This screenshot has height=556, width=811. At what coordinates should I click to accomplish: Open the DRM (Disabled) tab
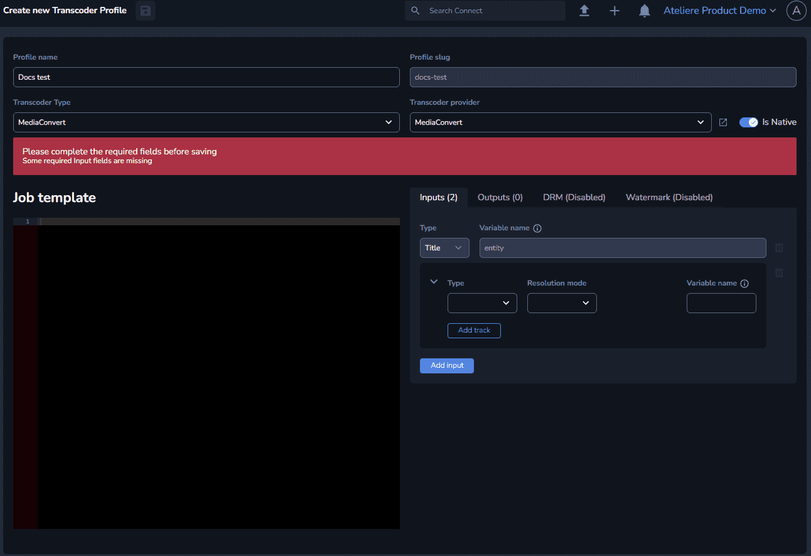pos(574,197)
